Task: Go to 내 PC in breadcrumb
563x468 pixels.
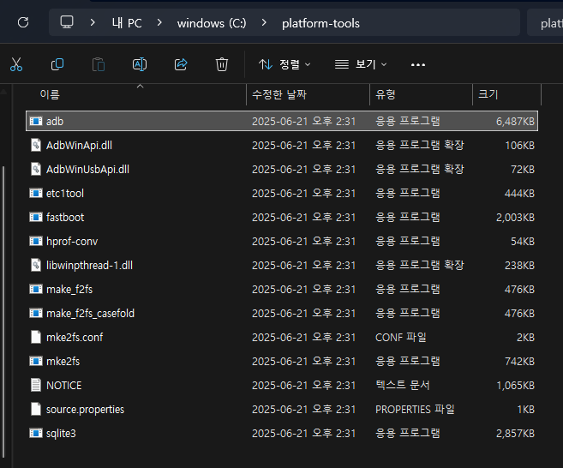Action: click(127, 23)
